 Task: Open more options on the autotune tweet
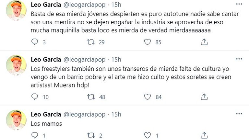(239, 5)
